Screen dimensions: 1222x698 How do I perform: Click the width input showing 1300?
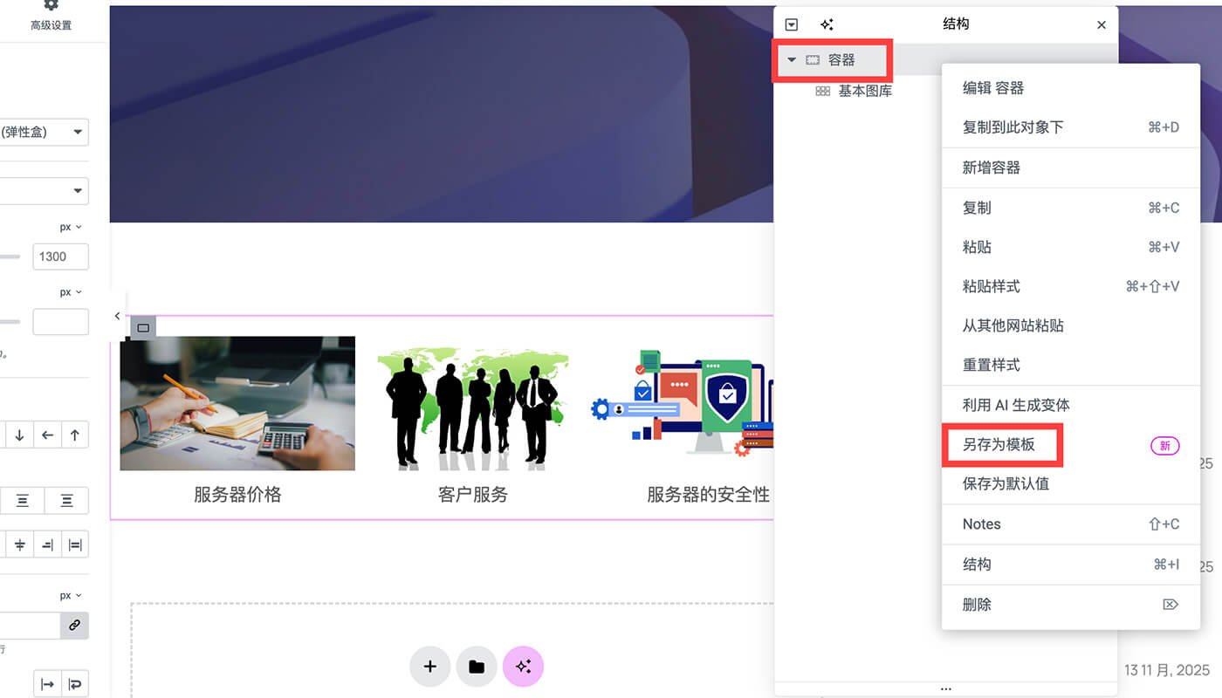tap(59, 256)
